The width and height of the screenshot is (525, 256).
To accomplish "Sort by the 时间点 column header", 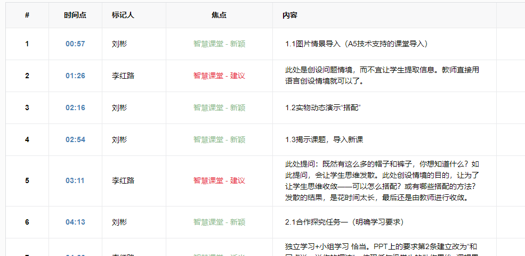I will point(75,15).
